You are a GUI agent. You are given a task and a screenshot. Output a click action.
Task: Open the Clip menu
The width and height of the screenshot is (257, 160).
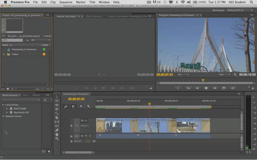(53, 2)
